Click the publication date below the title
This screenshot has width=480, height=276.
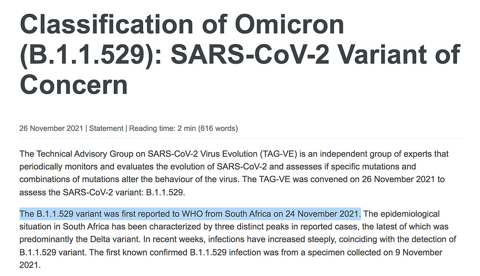[x=51, y=128]
